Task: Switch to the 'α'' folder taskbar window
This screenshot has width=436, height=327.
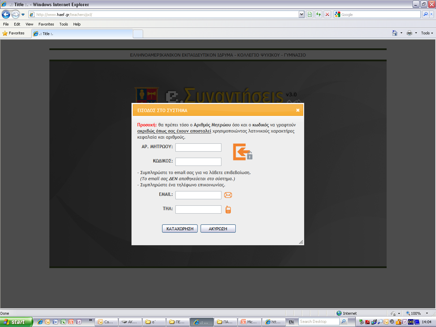Action: (x=154, y=322)
